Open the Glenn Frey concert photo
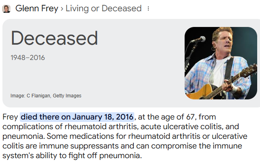The image size is (260, 165). [x=220, y=63]
